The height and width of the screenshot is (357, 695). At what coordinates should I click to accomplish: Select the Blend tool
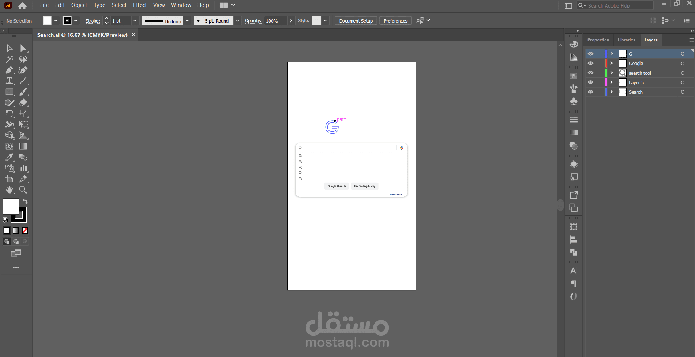[x=23, y=157]
